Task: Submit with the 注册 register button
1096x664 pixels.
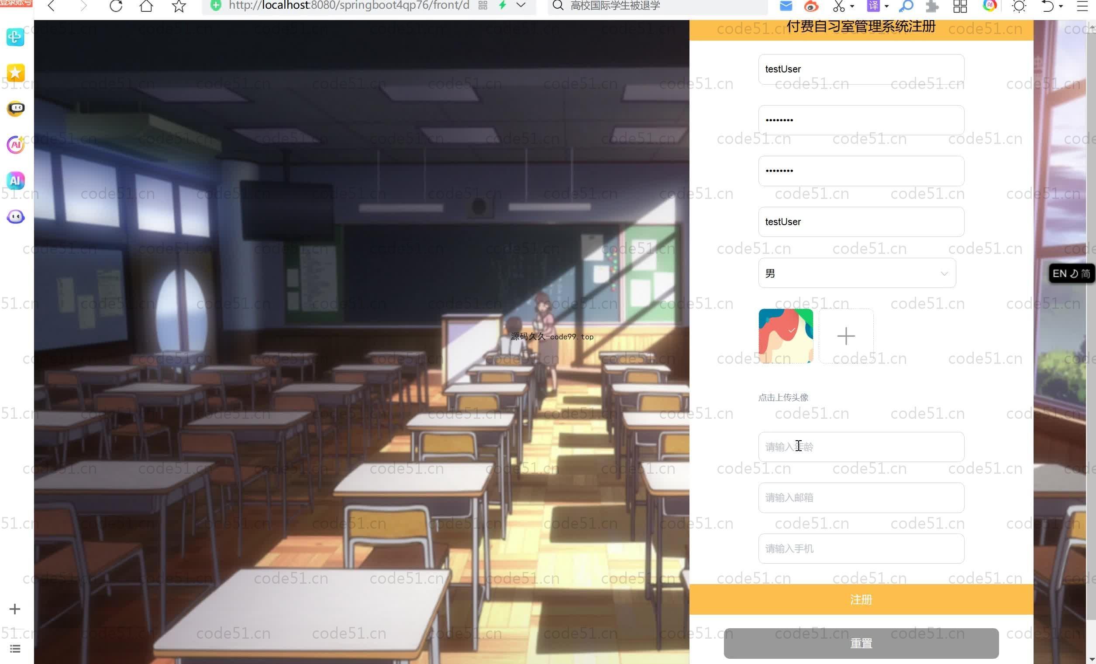Action: point(861,599)
